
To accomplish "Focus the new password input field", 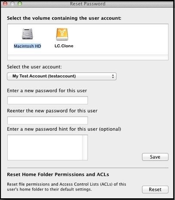I will (x=47, y=100).
